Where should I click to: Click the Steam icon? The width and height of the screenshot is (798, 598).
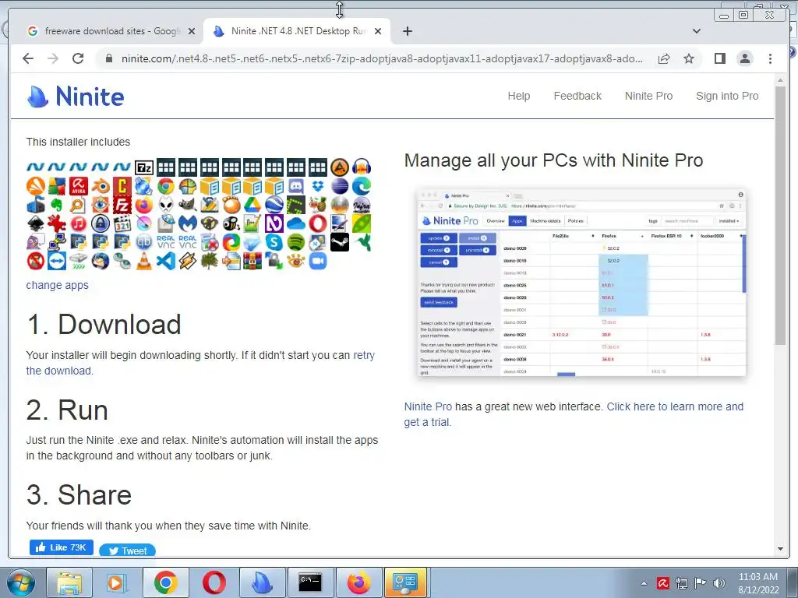340,243
